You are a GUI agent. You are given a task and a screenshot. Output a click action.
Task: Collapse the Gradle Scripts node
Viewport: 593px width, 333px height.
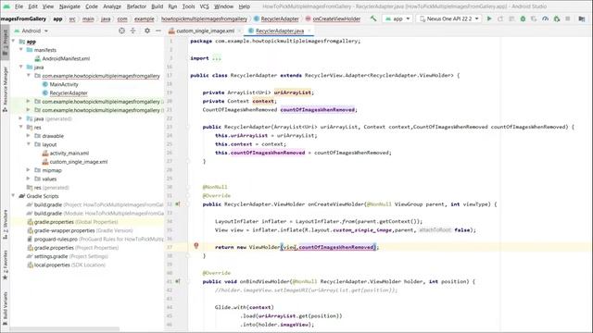(x=14, y=196)
